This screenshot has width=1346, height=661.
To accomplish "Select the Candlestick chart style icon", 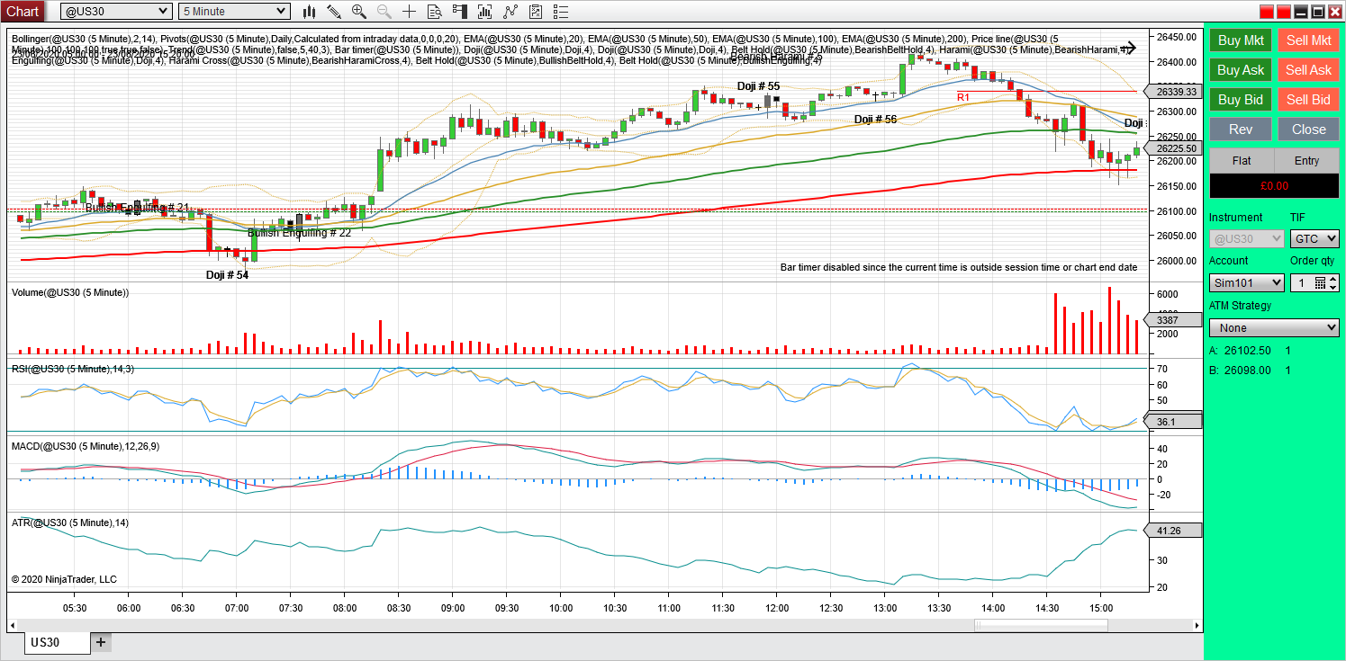I will 309,11.
